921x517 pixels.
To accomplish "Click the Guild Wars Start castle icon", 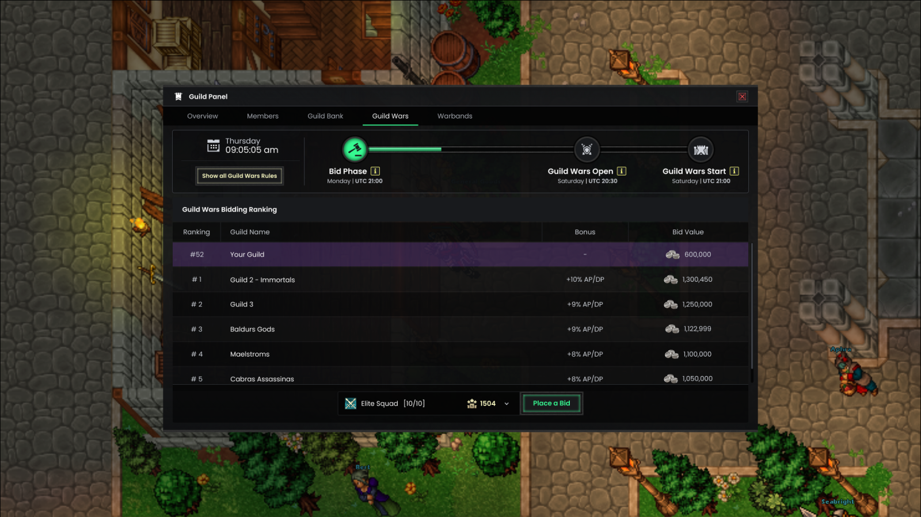I will coord(701,150).
